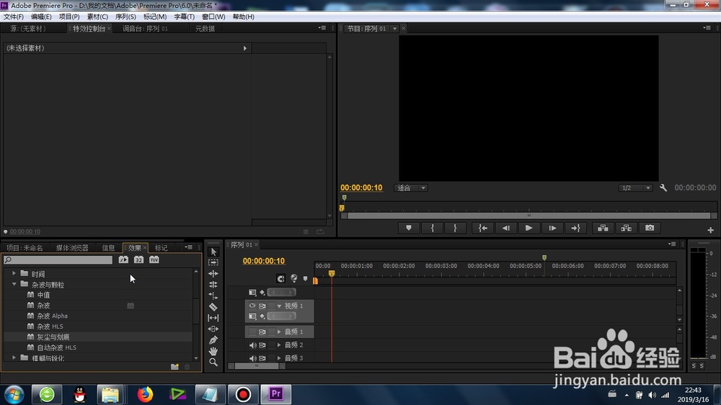Click the Lift button
Image resolution: width=721 pixels, height=405 pixels.
[603, 228]
